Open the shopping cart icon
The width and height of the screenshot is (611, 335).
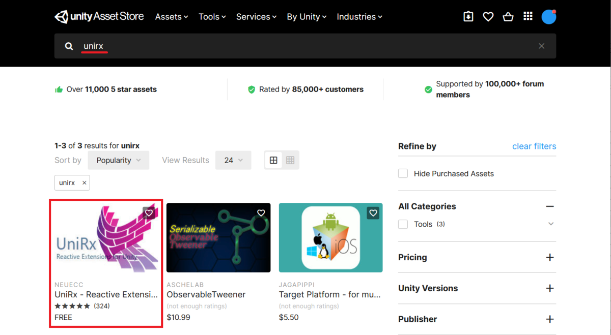(508, 17)
